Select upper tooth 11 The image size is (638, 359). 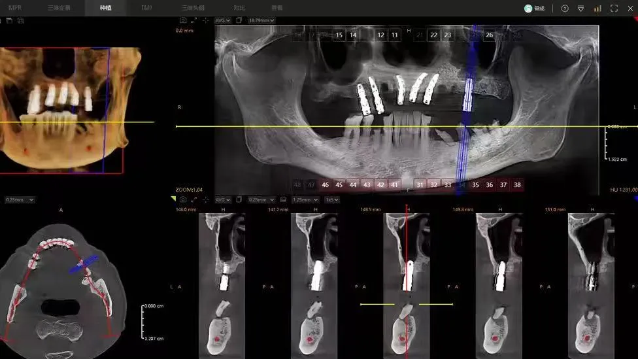coord(395,35)
